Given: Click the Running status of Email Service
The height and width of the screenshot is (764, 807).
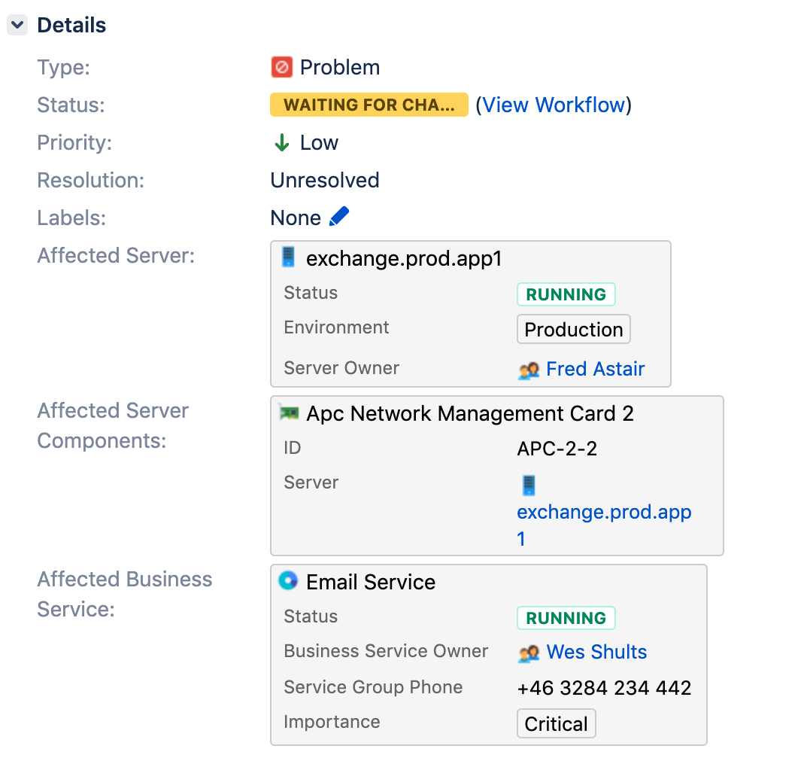Looking at the screenshot, I should click(x=566, y=619).
